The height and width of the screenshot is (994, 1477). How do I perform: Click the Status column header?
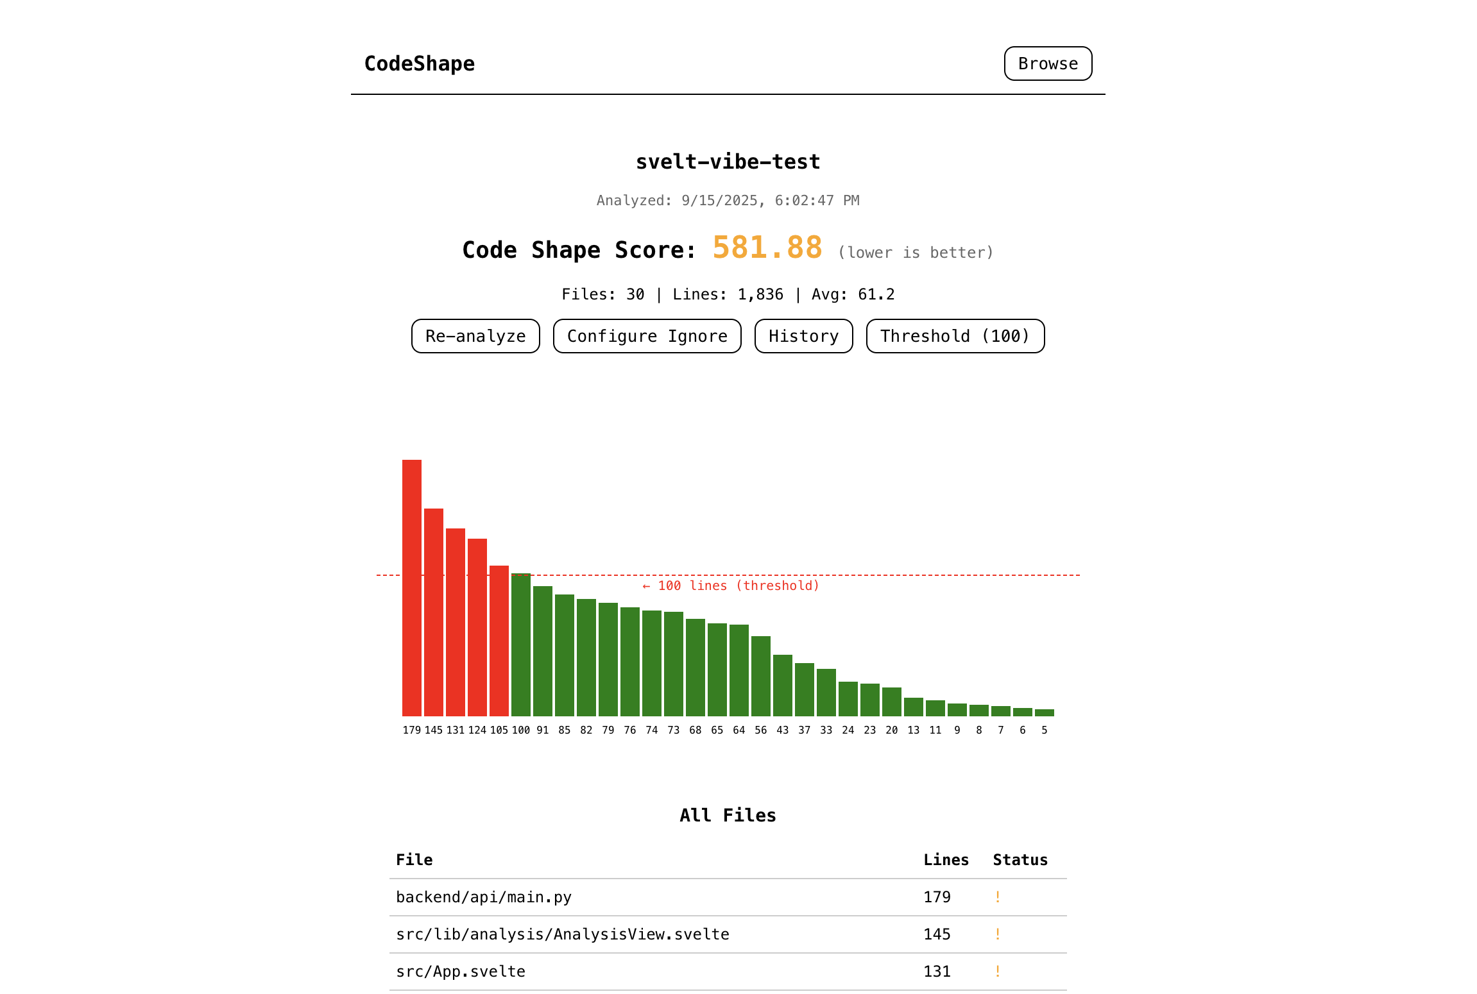click(x=1020, y=860)
